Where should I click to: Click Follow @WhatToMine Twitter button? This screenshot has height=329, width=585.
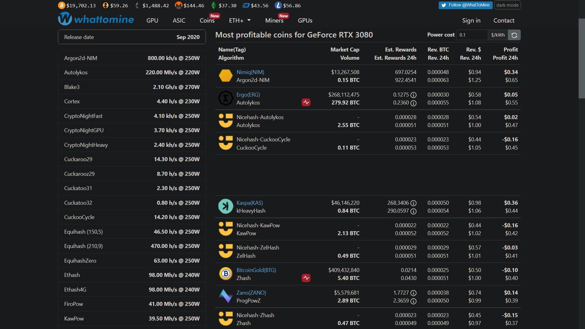[x=466, y=5]
